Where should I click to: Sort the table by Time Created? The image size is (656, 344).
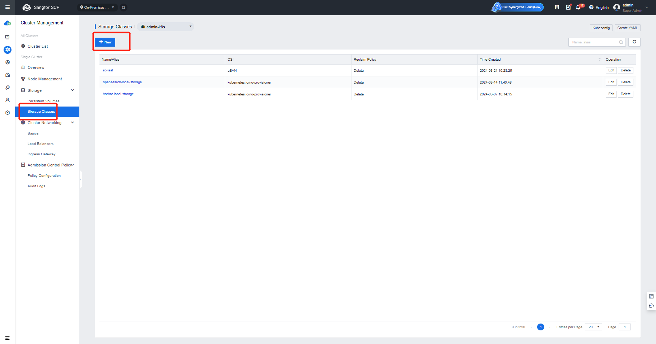tap(599, 60)
